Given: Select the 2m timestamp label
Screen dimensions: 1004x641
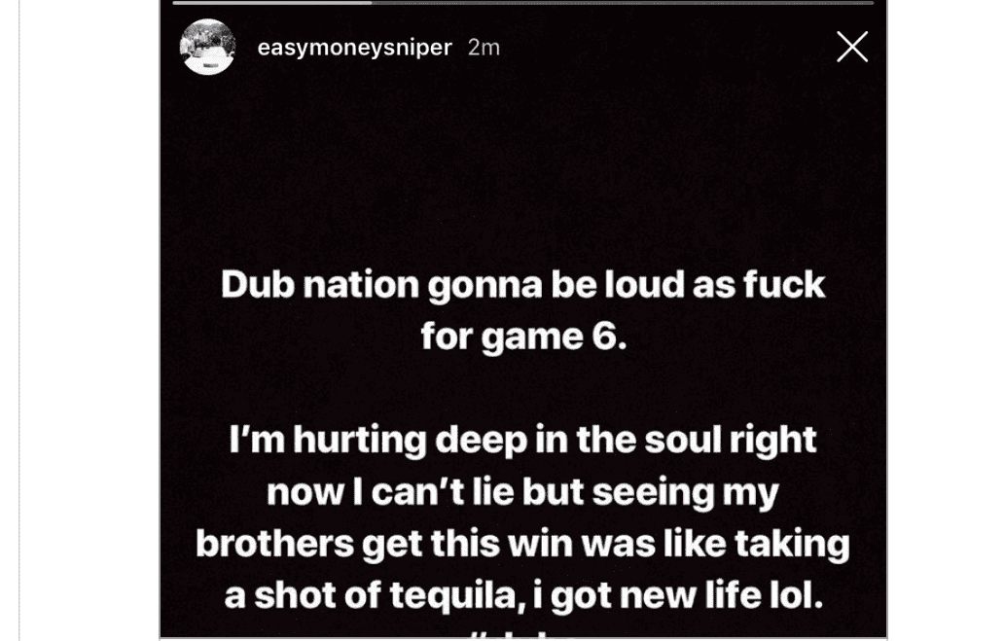Looking at the screenshot, I should [484, 47].
